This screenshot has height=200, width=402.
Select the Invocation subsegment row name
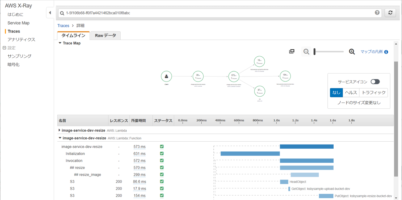coord(74,161)
